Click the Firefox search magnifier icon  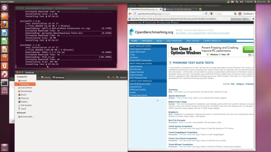pyautogui.click(x=235, y=14)
